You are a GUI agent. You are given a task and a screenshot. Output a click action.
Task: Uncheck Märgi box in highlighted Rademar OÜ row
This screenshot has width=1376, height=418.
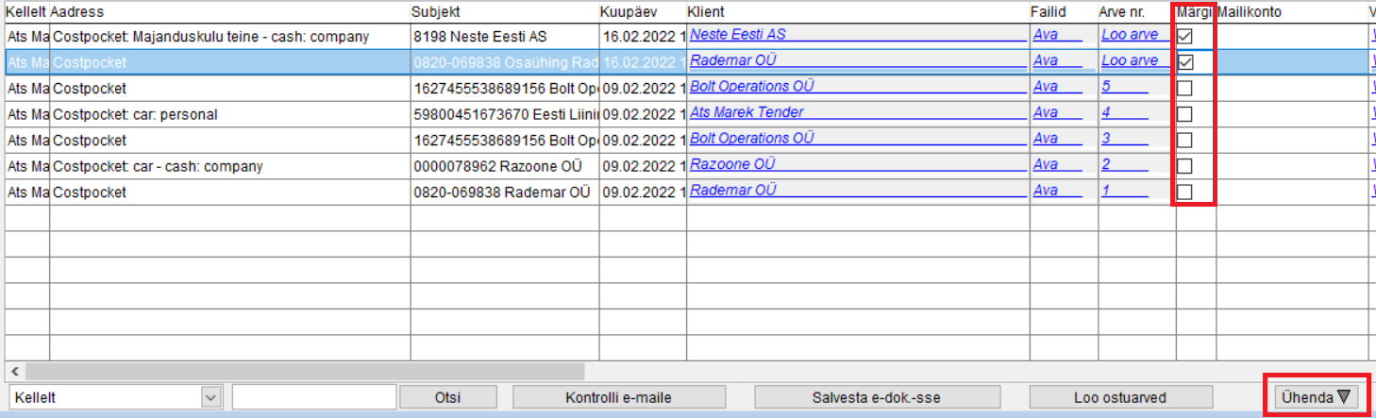point(1185,61)
